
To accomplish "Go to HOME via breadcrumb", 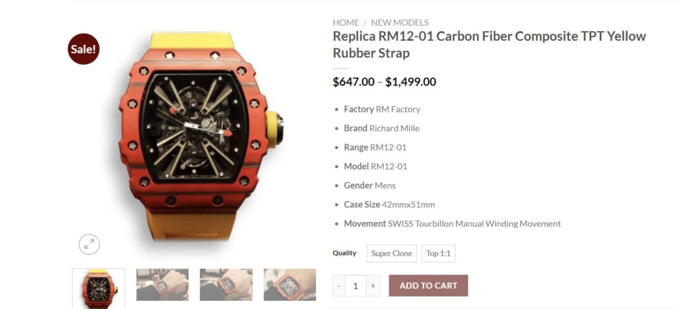I will click(x=346, y=22).
